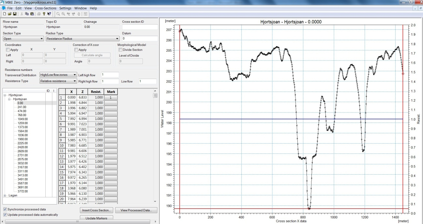Open the Cross-Sections menu
Viewport: 423px width, 224px height.
coord(45,8)
